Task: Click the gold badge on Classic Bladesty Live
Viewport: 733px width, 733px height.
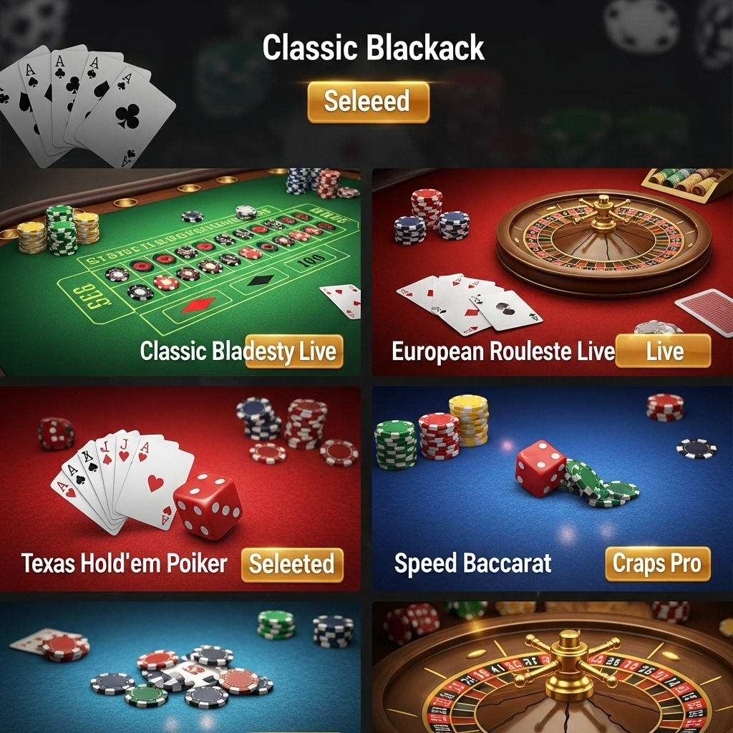Action: point(294,351)
